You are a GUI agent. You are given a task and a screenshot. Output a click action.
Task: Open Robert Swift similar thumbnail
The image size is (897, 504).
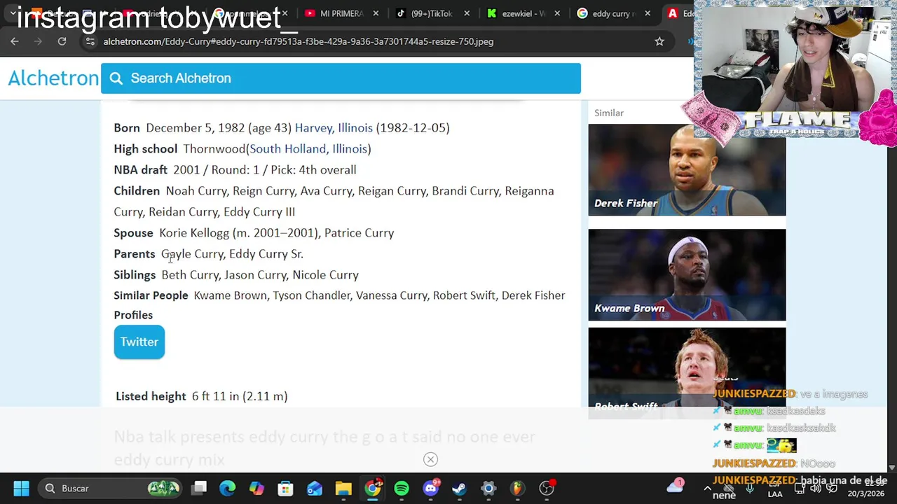(x=687, y=372)
